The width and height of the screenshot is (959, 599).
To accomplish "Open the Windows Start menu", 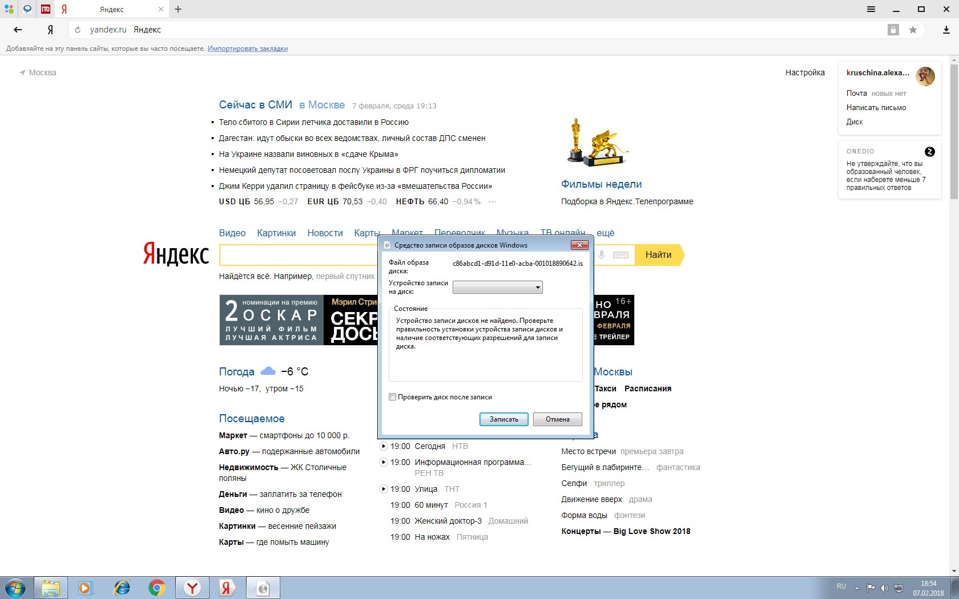I will tap(15, 588).
